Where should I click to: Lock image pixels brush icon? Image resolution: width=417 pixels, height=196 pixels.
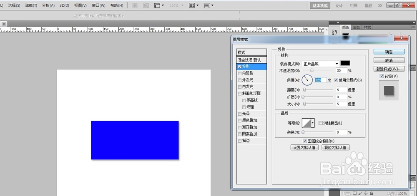360,194
